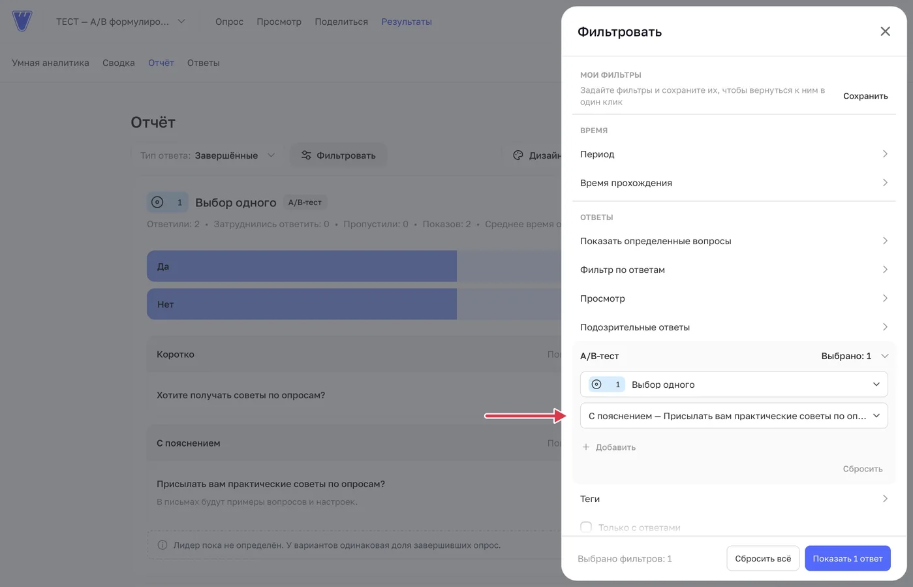
Task: Switch to the Умная аналитика tab
Action: (50, 63)
